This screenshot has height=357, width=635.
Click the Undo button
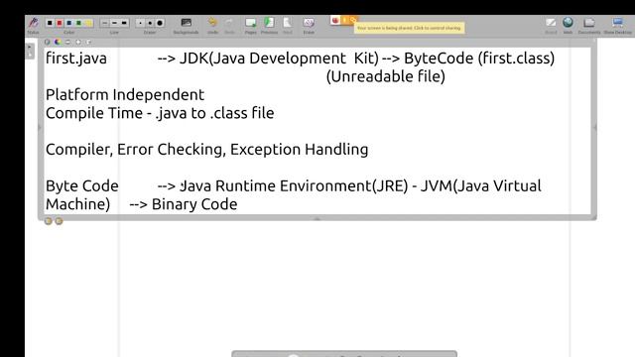coord(212,22)
